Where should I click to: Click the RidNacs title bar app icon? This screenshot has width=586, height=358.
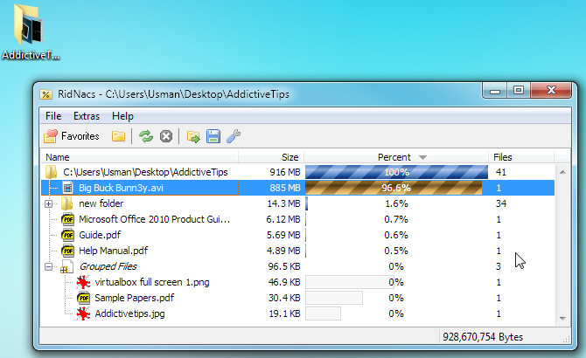(x=46, y=94)
